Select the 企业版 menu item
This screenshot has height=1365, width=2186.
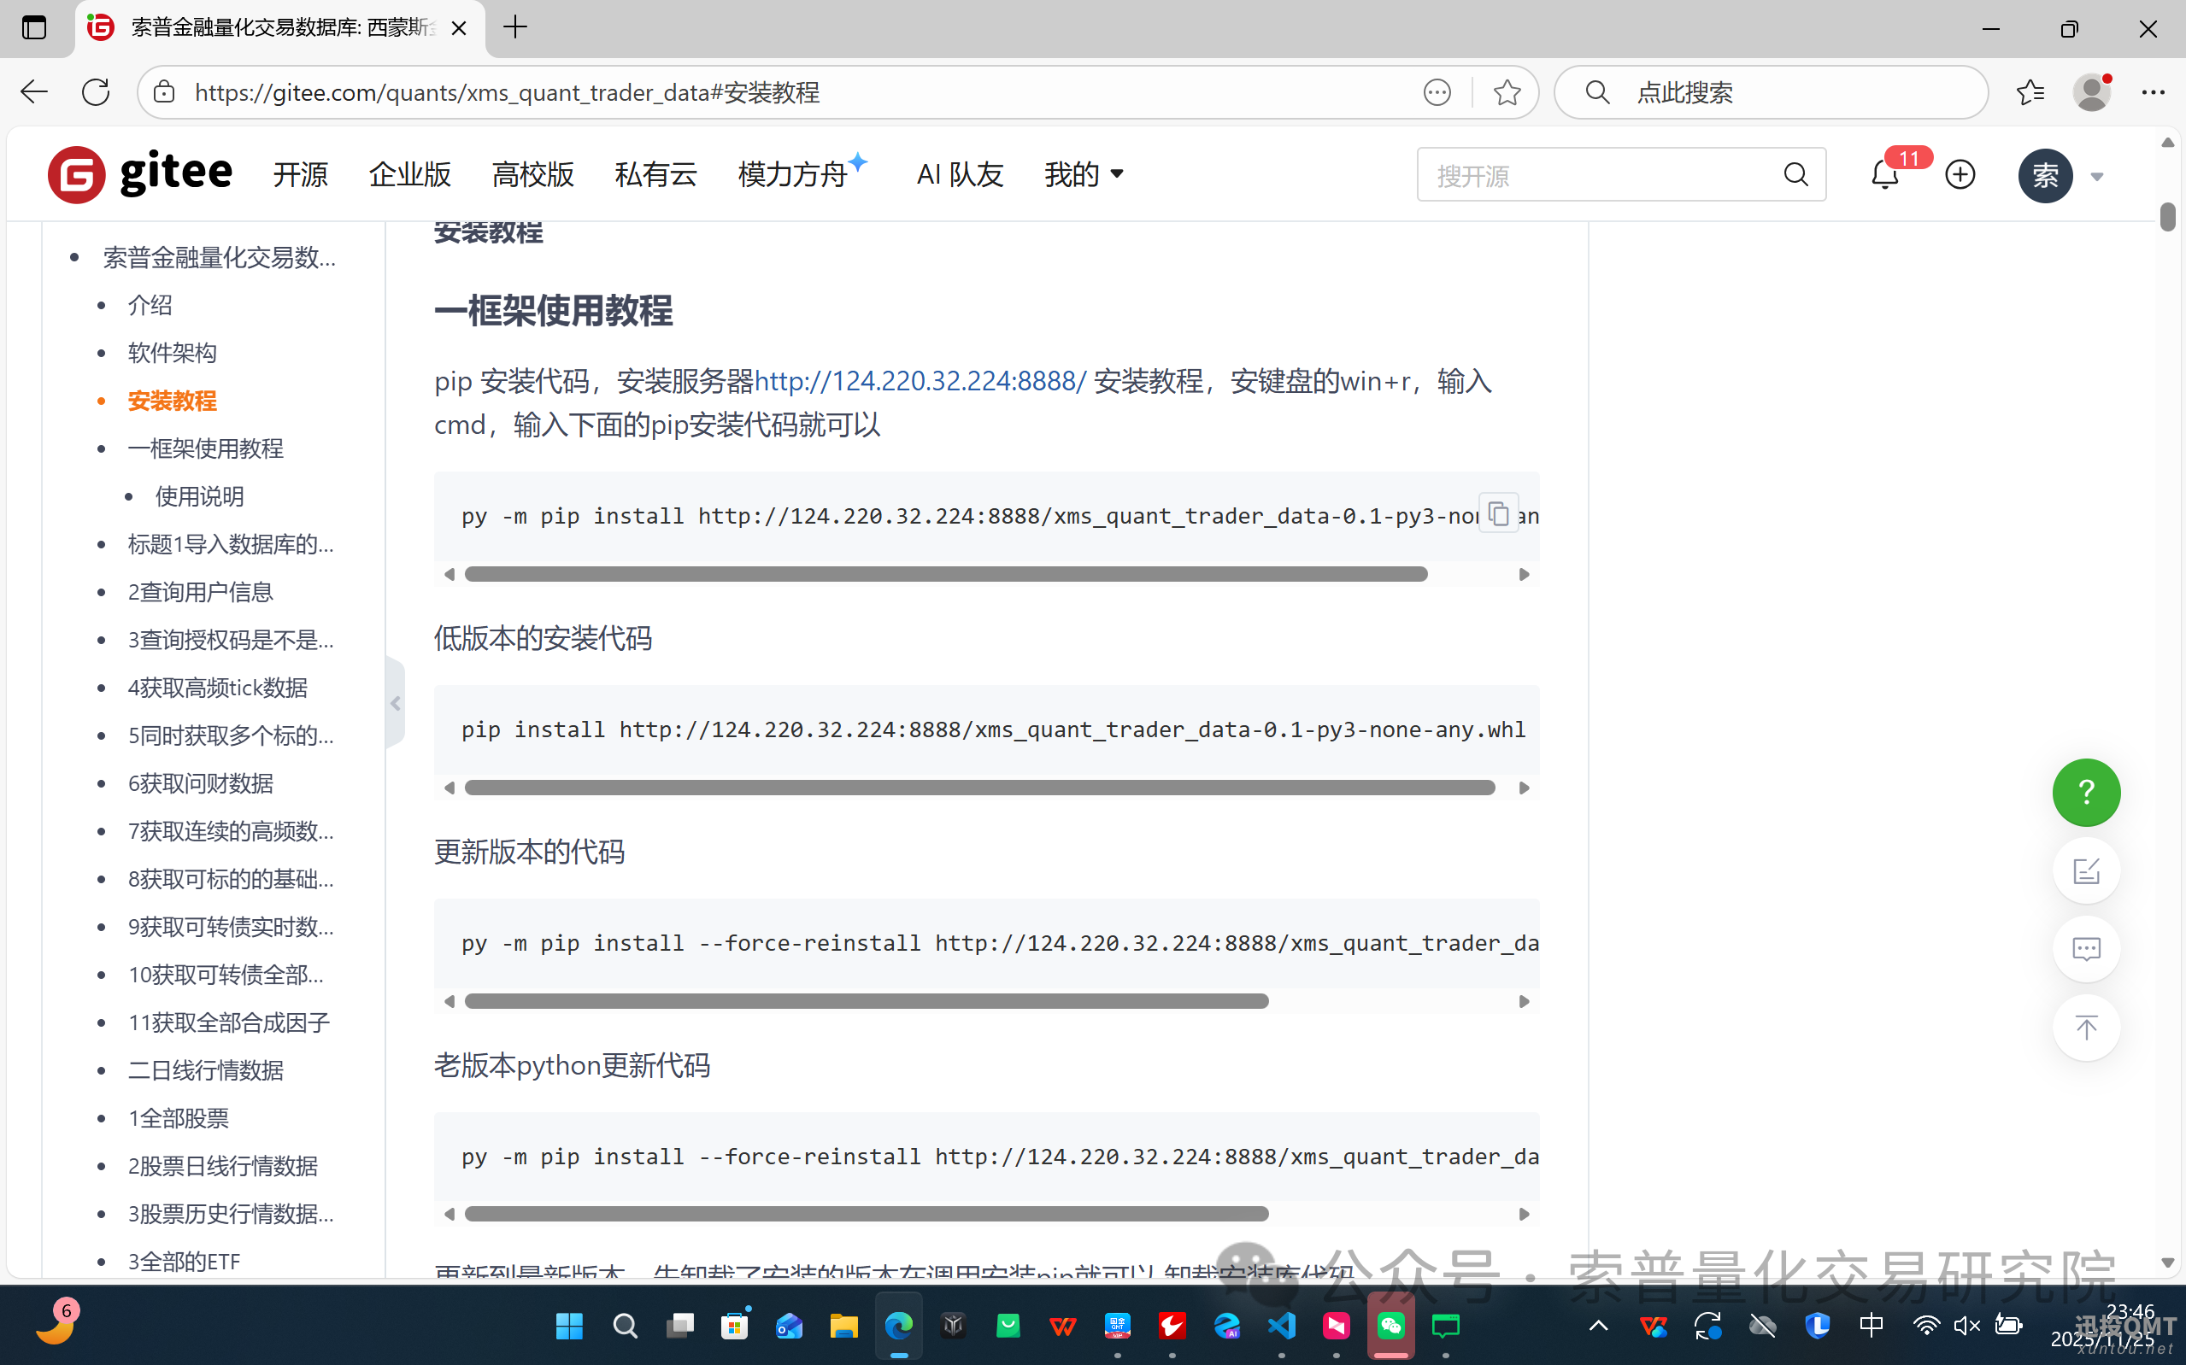point(409,174)
